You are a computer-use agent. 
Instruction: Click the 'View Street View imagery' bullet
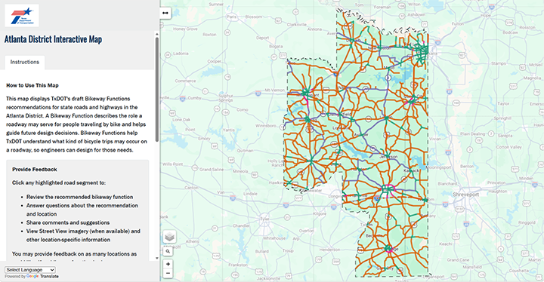[83, 235]
